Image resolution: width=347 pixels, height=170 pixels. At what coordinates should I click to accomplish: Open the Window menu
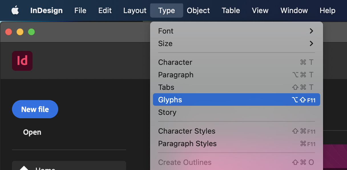coord(294,11)
